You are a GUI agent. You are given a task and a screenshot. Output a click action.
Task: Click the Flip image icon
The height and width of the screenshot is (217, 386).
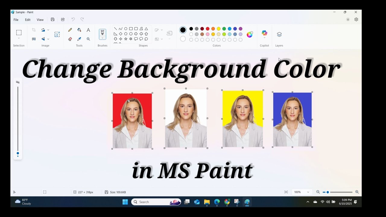pyautogui.click(x=43, y=39)
